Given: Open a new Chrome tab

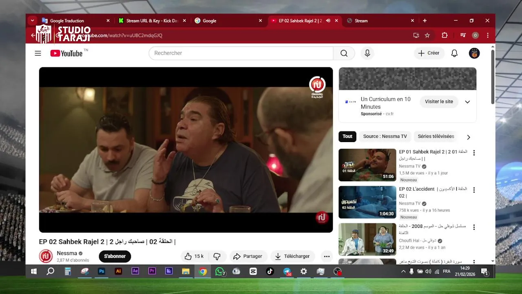Looking at the screenshot, I should point(425,20).
